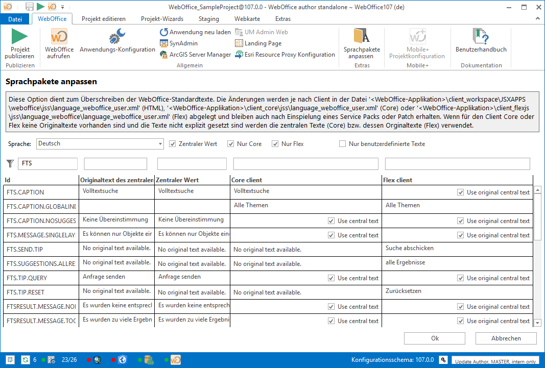Enable Nur benutzerdefinierte Texte checkbox

(x=343, y=144)
